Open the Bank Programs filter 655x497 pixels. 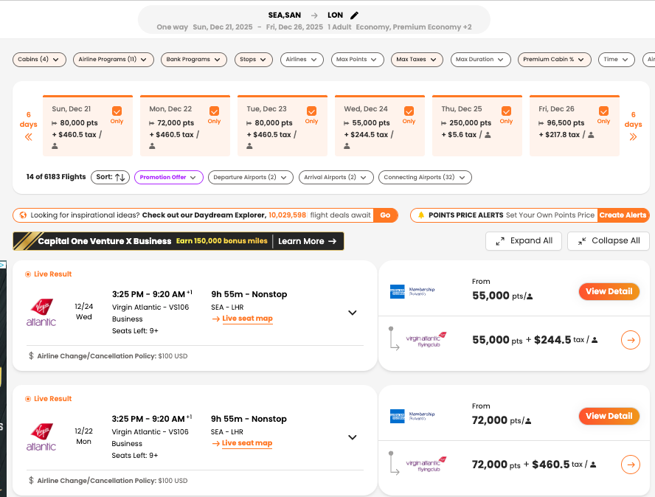point(194,59)
